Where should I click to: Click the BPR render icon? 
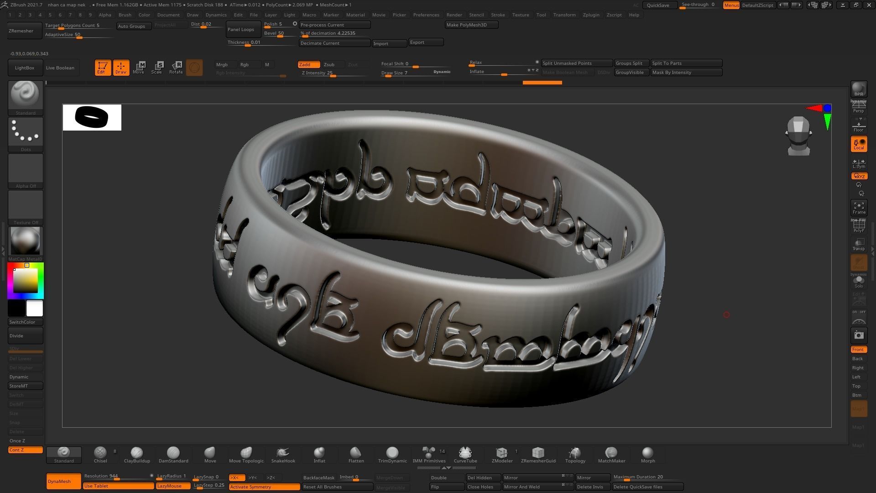(859, 89)
